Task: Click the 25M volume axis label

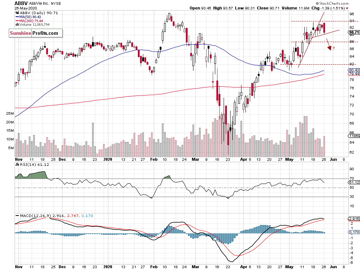Action: coord(10,114)
